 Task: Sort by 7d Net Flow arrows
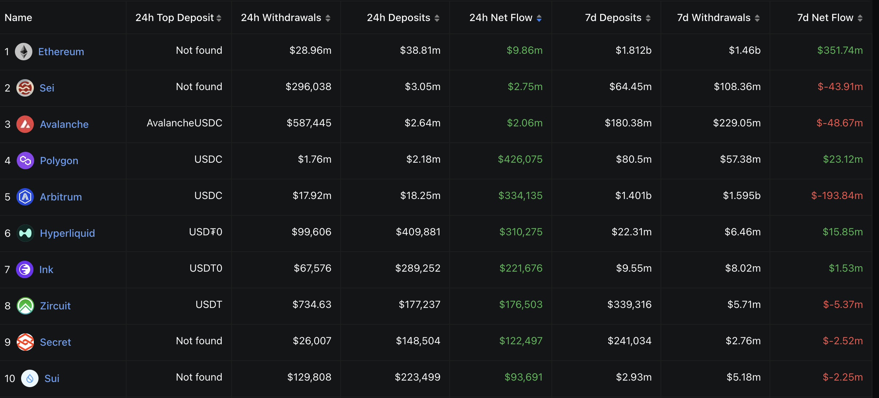pos(860,18)
